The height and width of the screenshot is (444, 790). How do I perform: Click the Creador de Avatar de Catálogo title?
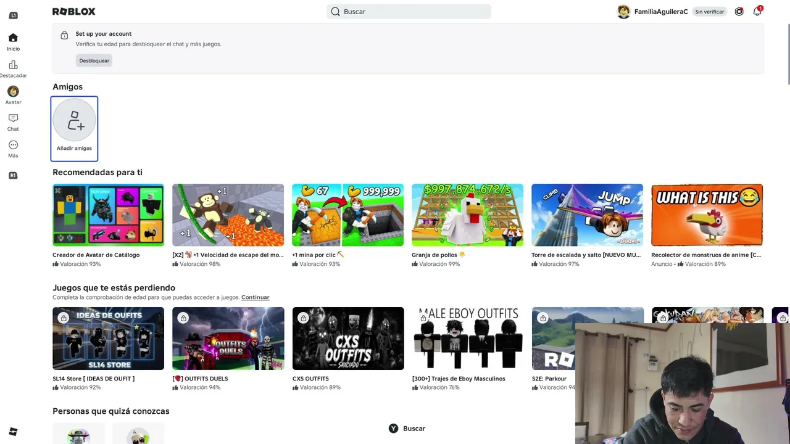click(x=96, y=255)
